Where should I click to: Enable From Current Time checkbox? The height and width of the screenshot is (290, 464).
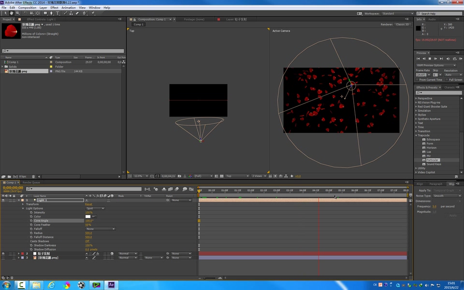point(418,80)
